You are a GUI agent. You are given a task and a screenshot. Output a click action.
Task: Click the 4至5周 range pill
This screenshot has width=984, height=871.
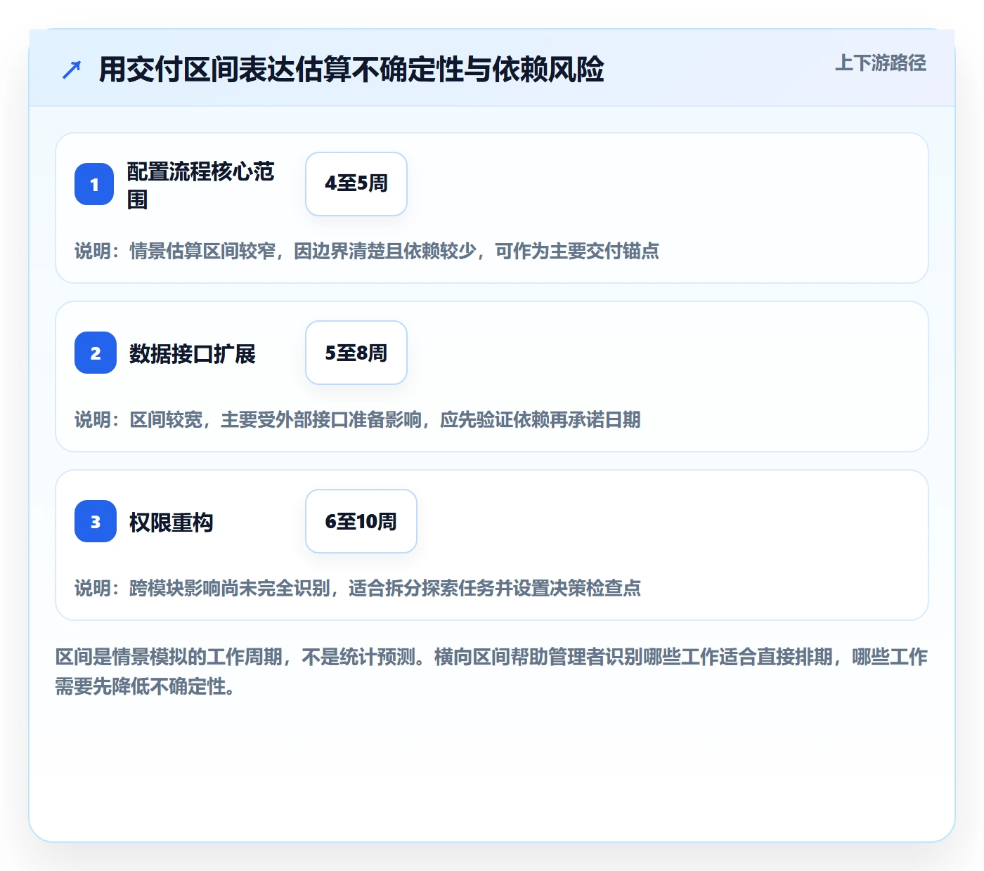tap(356, 184)
